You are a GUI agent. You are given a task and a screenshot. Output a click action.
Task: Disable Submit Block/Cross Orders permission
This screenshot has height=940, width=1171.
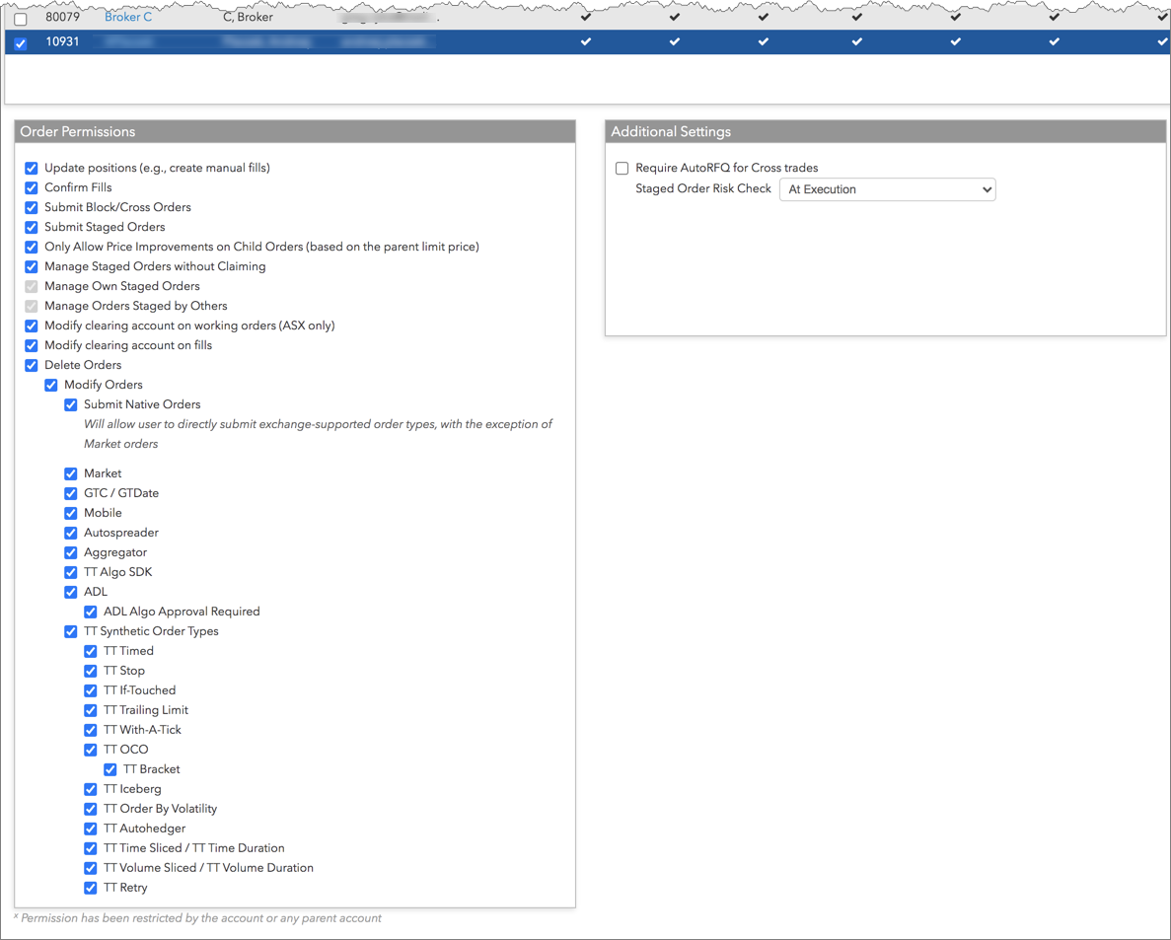click(32, 208)
